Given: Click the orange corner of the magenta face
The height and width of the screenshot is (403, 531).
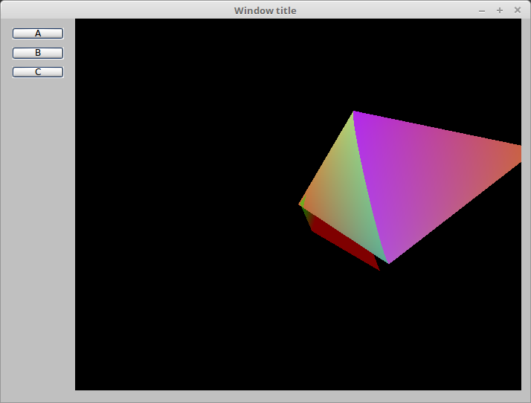Looking at the screenshot, I should click(516, 153).
